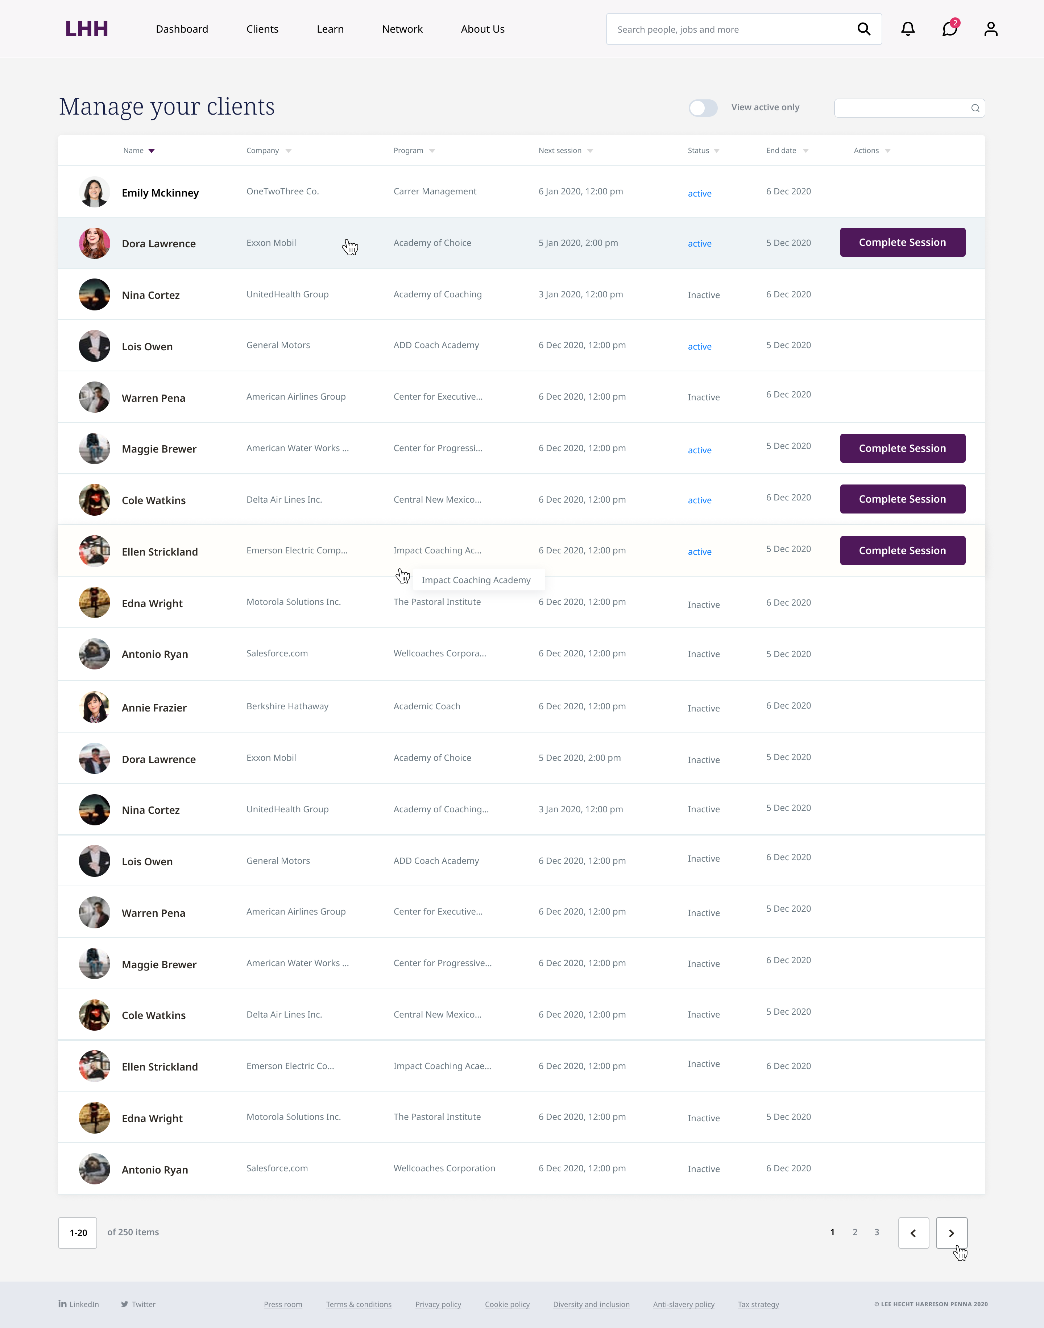Open the Next session column dropdown
The width and height of the screenshot is (1044, 1328).
[x=590, y=150]
